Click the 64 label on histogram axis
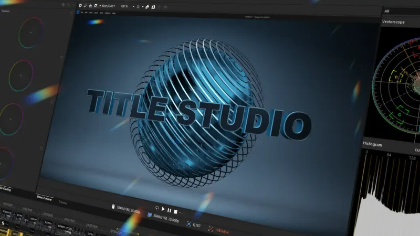420x236 pixels. point(389,155)
